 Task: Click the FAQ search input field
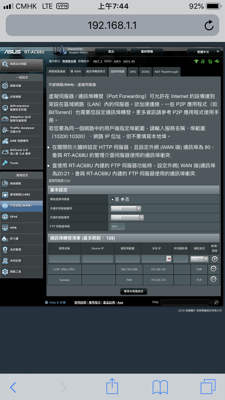[x=185, y=302]
